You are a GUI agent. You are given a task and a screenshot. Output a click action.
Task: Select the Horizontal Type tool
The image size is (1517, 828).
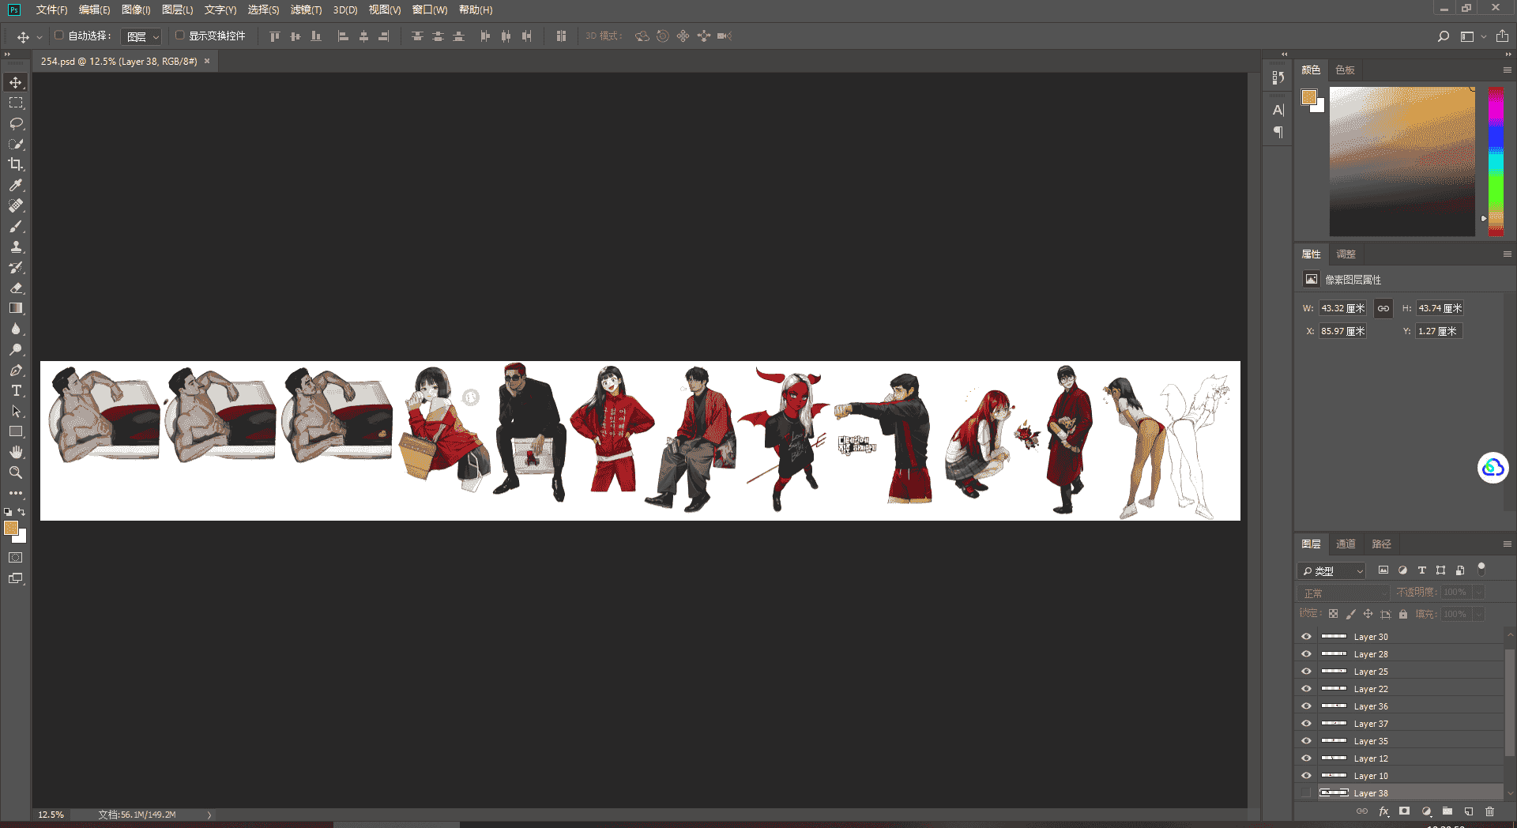click(x=16, y=390)
